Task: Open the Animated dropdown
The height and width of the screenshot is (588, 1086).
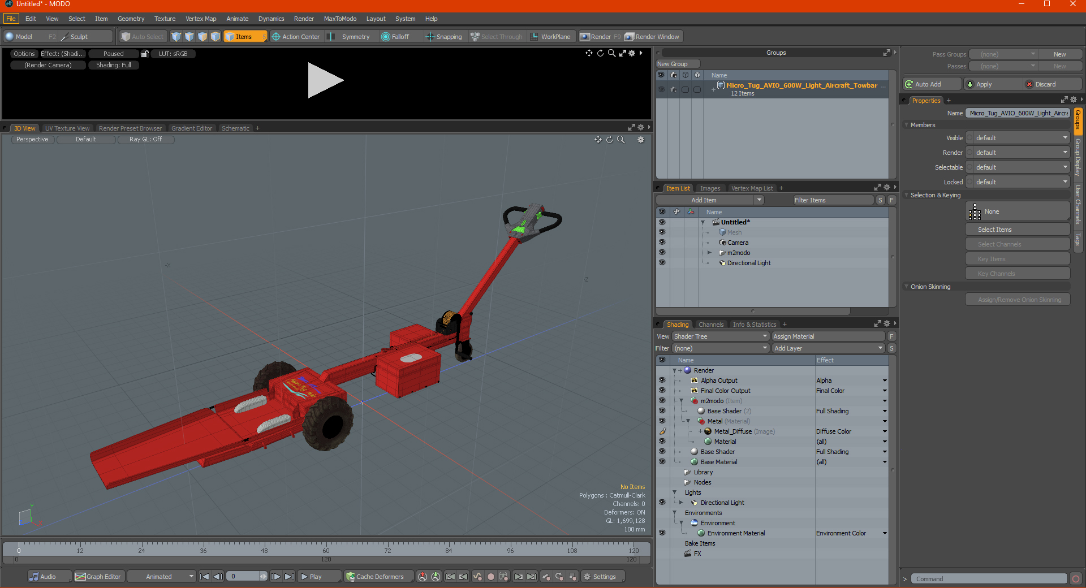Action: coord(162,577)
